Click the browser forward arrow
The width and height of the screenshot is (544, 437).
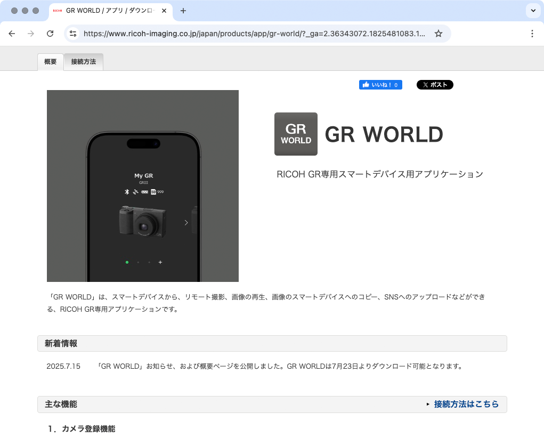click(31, 34)
